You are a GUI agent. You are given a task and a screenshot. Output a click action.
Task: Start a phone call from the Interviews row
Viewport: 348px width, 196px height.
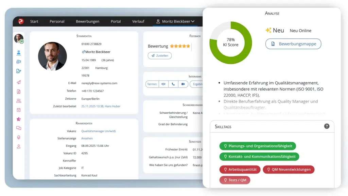tap(173, 84)
